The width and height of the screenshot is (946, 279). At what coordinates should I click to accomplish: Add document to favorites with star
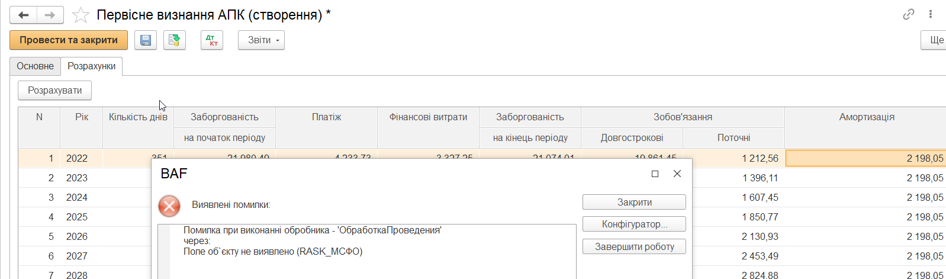[81, 15]
